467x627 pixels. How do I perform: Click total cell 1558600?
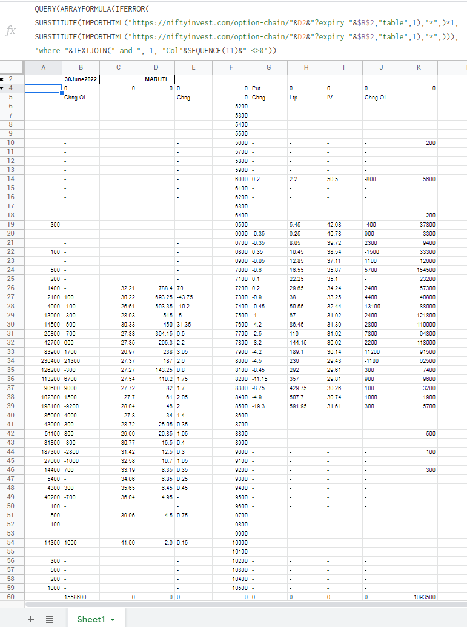(x=81, y=597)
